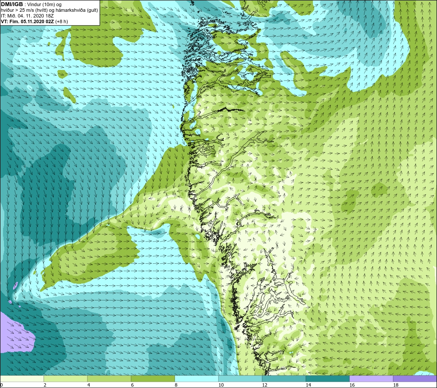The image size is (437, 388).
Task: Click the 8–10 m/s light cyan swatch
Action: click(197, 379)
